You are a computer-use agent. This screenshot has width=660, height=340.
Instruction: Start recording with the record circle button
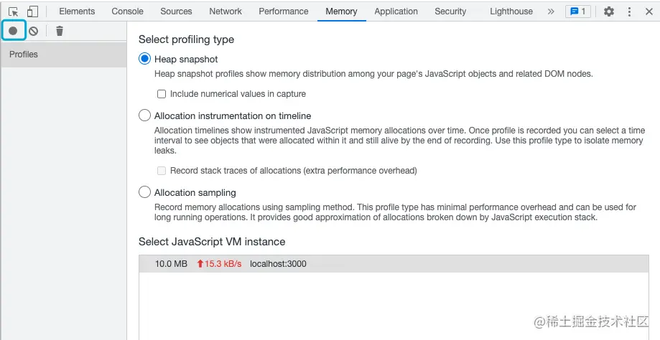coord(13,31)
